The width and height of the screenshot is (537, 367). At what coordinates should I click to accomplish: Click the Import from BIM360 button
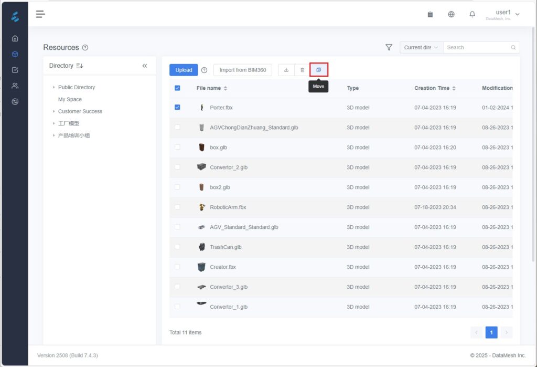242,70
